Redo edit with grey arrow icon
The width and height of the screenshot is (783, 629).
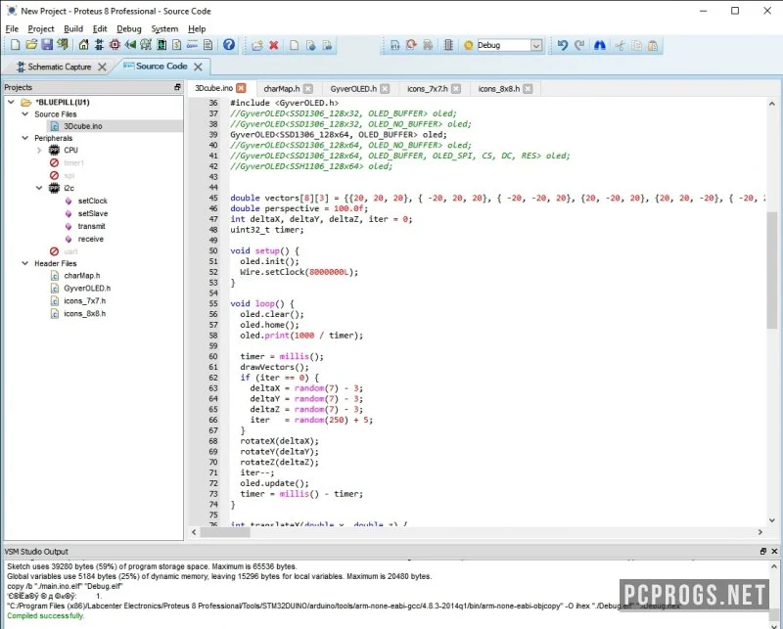click(579, 45)
